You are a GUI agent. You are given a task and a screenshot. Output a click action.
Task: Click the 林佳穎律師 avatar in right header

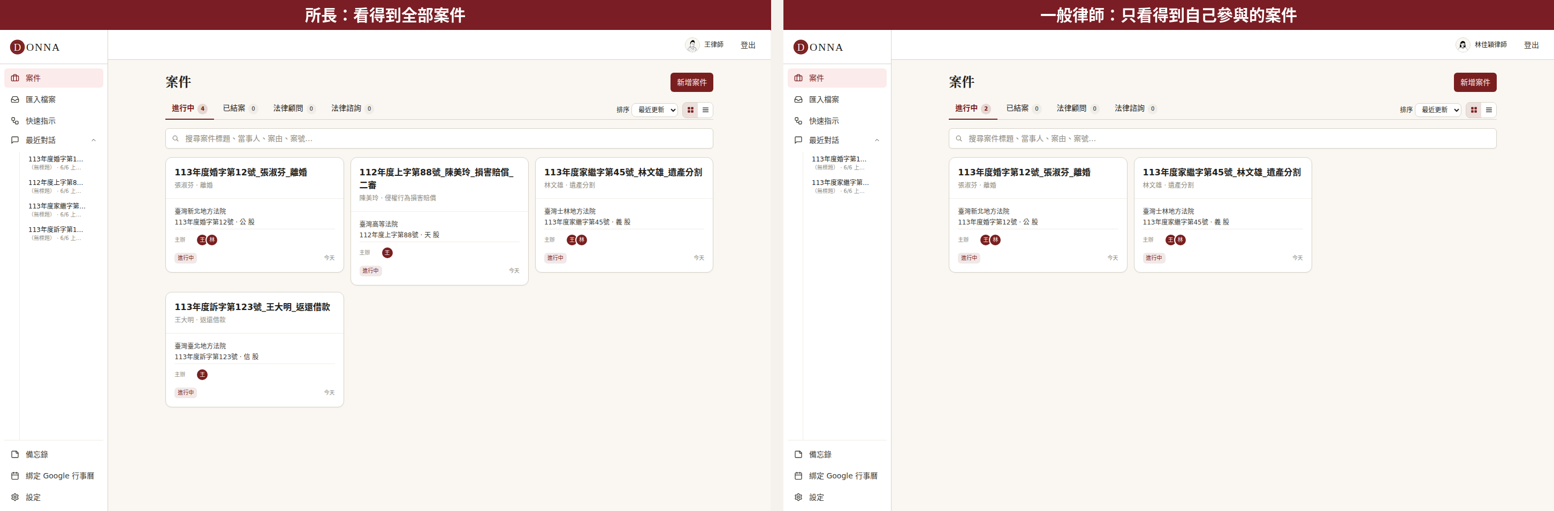pos(1462,44)
